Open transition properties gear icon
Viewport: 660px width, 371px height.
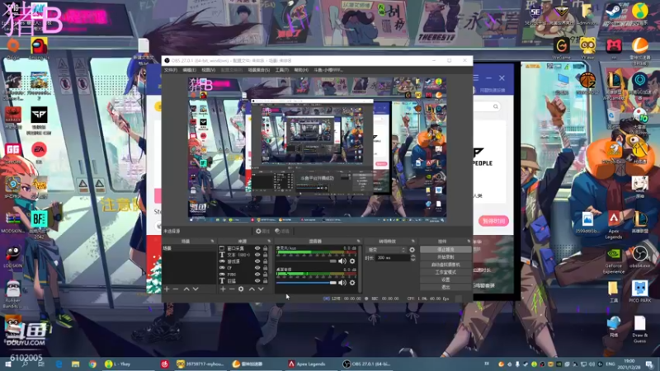(x=412, y=250)
